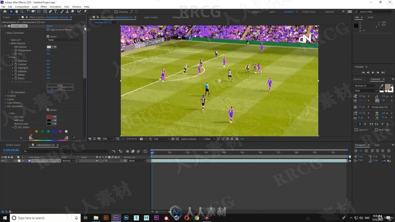
Task: Select the Learn workspace
Action: 272,12
